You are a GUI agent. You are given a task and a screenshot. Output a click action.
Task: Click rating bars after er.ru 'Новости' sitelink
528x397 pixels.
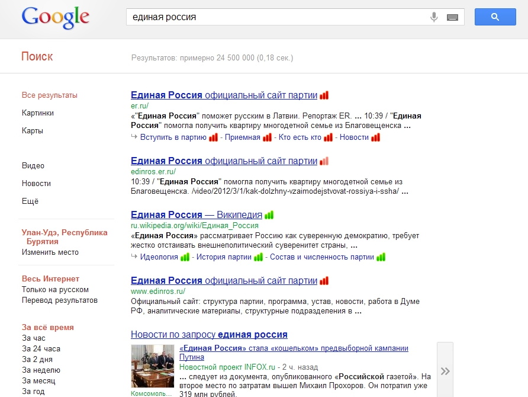375,137
